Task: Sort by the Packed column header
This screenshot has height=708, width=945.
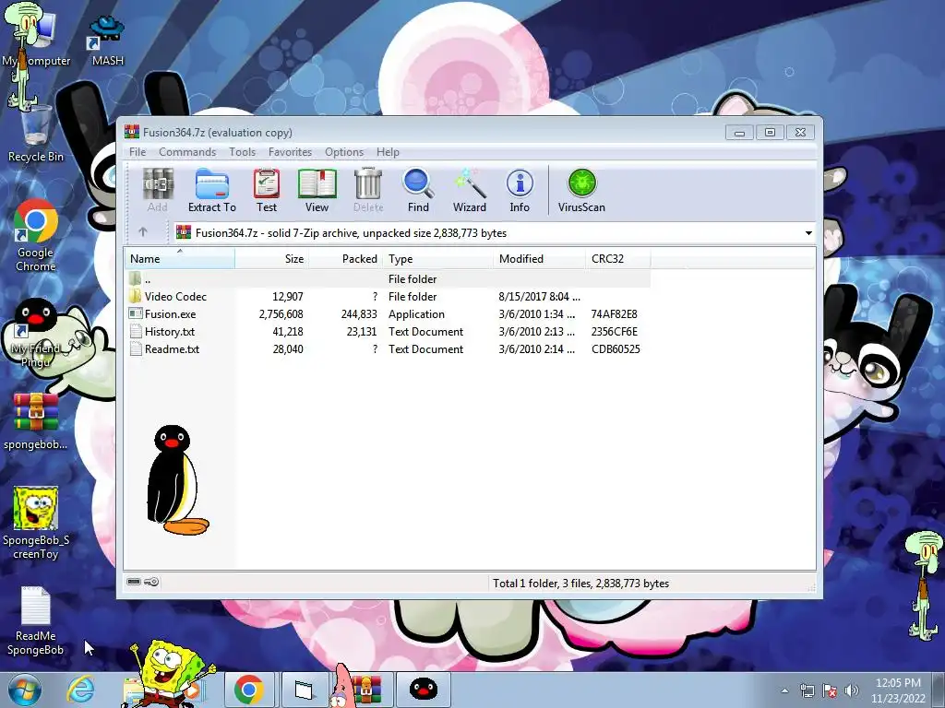Action: pos(345,258)
